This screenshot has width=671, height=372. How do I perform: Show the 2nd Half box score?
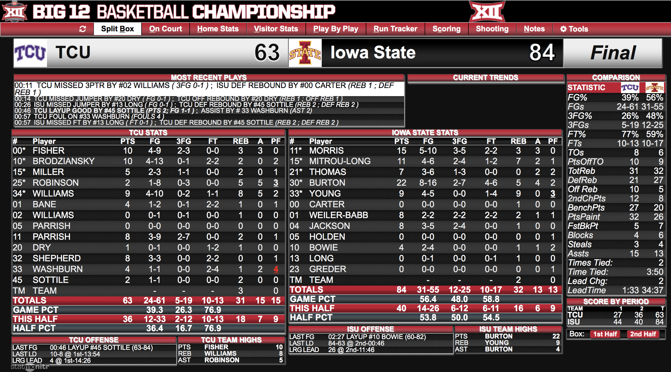pos(643,334)
